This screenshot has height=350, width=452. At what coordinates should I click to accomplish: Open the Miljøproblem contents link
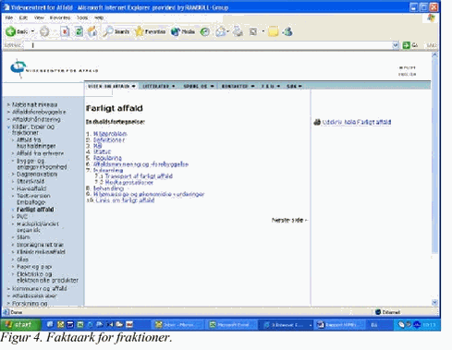click(110, 134)
